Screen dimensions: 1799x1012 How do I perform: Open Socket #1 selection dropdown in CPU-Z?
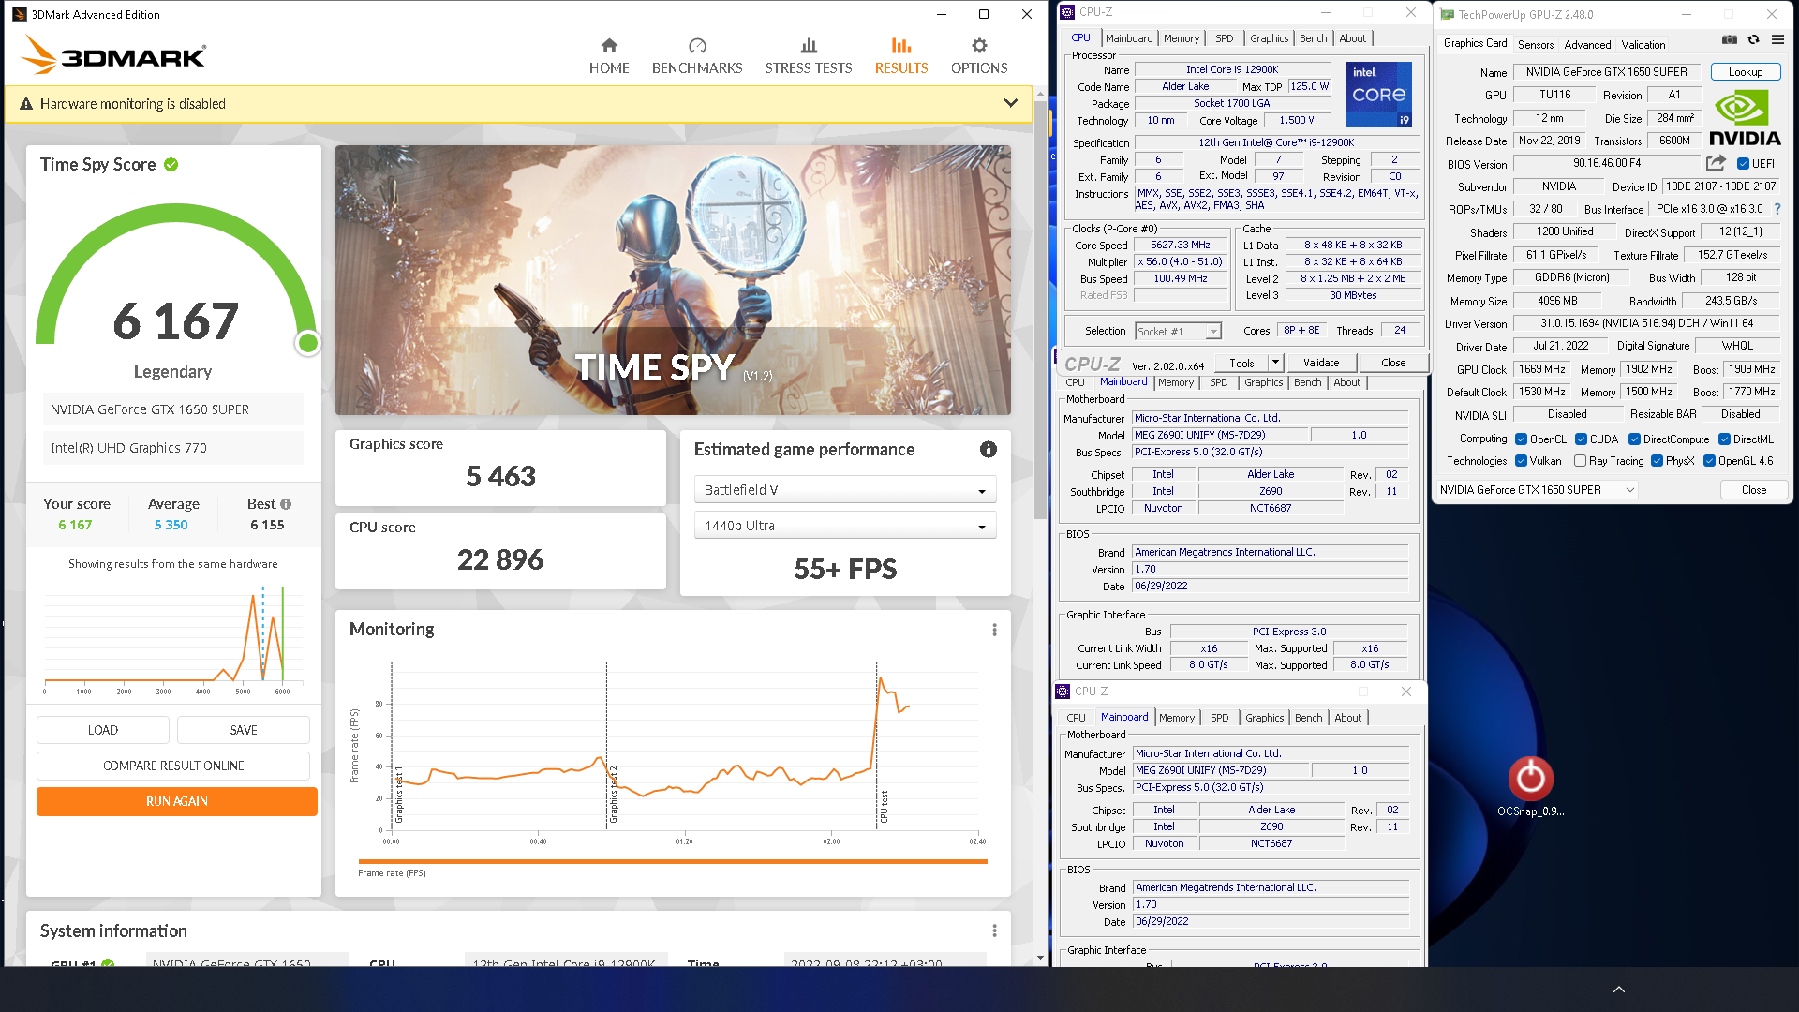pyautogui.click(x=1178, y=332)
